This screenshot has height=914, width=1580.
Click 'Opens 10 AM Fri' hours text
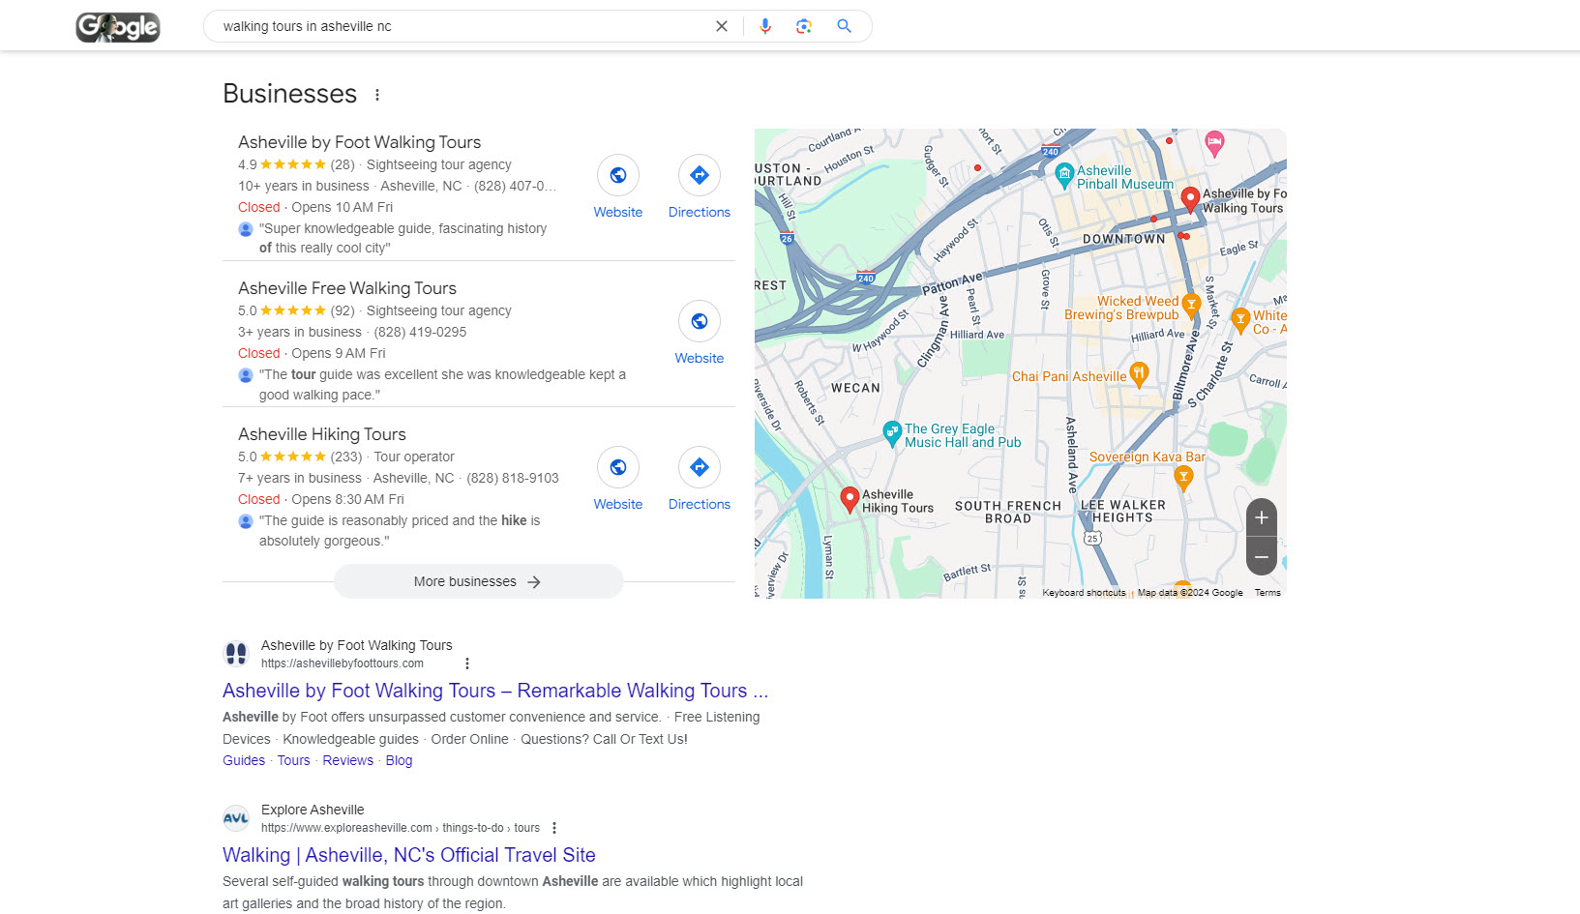343,207
